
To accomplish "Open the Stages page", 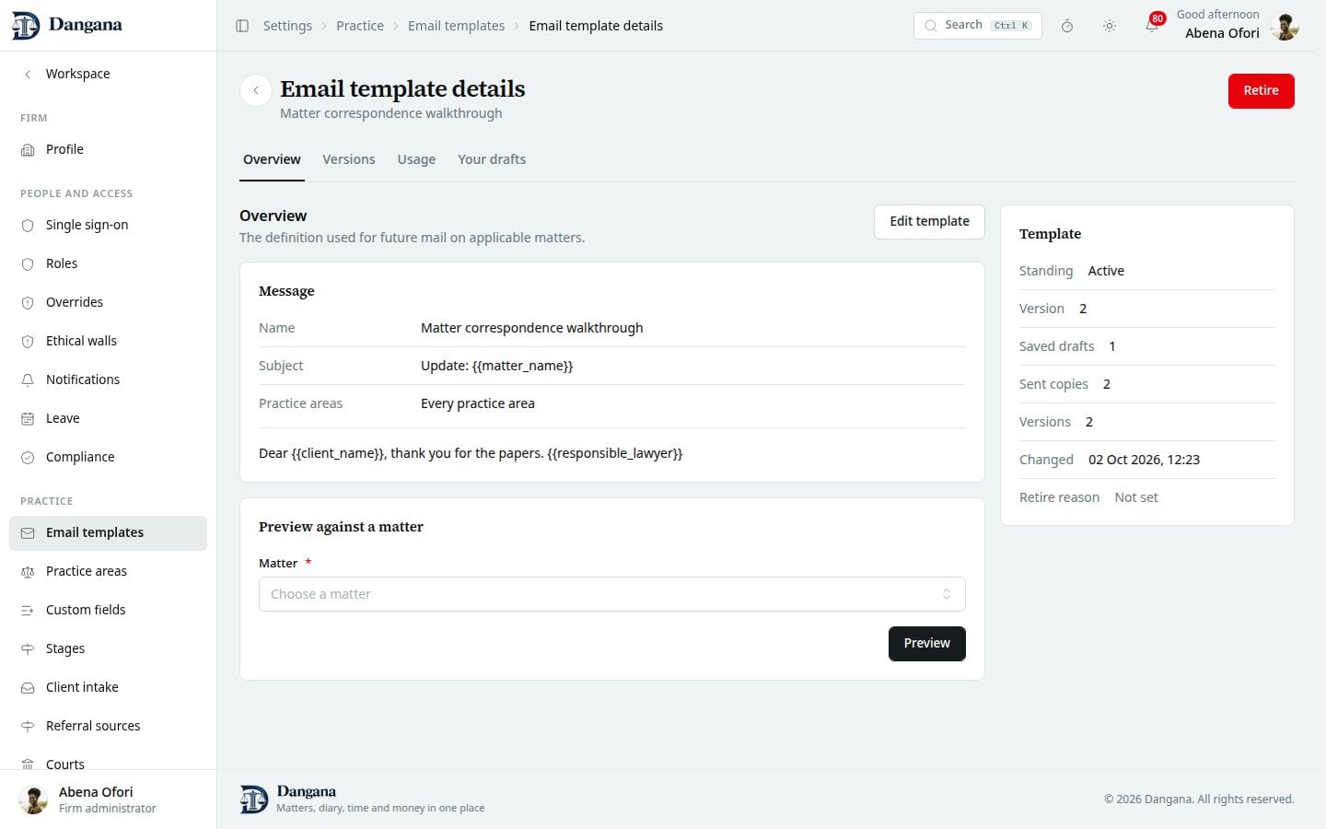I will [x=108, y=648].
